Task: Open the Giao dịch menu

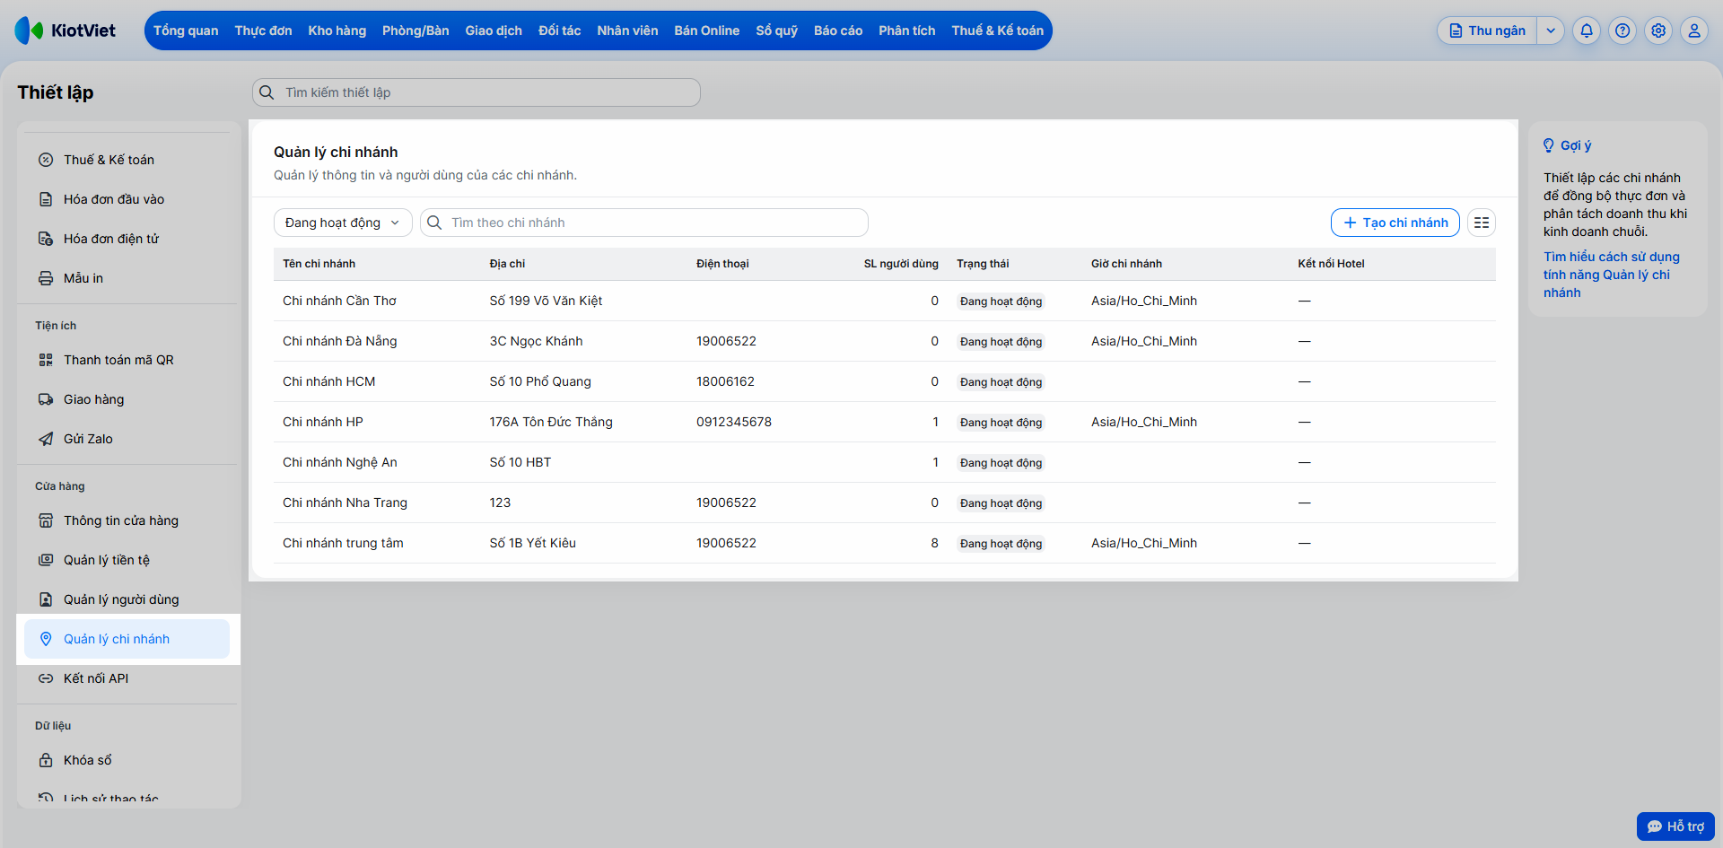Action: [x=494, y=31]
